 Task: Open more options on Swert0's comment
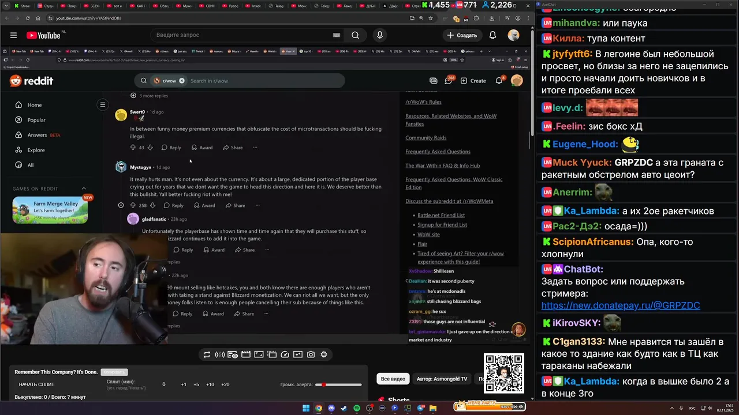coord(255,148)
